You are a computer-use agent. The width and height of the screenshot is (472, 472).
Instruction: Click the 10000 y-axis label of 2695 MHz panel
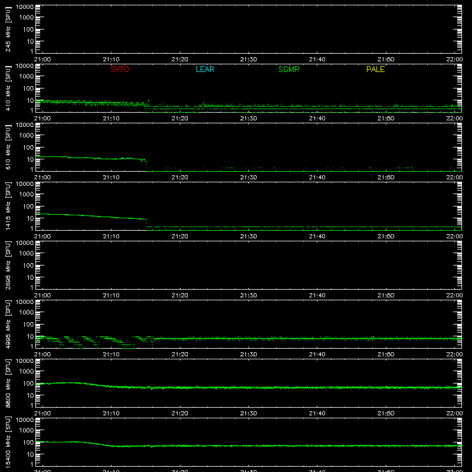point(25,243)
